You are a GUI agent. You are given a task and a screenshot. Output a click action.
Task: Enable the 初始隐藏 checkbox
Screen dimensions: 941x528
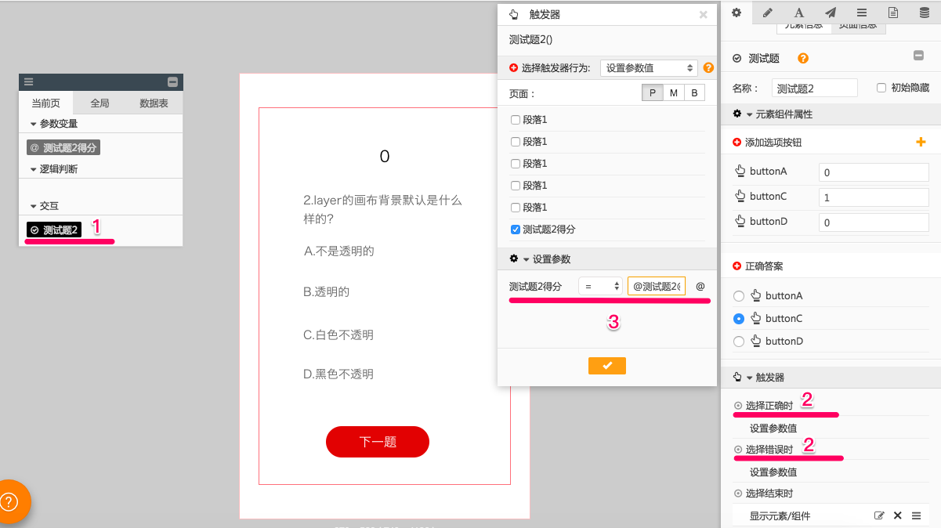pos(881,88)
